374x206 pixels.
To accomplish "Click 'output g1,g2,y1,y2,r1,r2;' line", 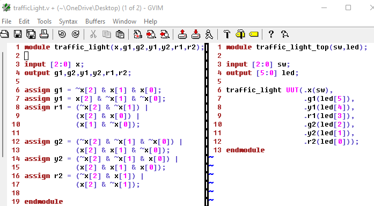I will coord(78,73).
